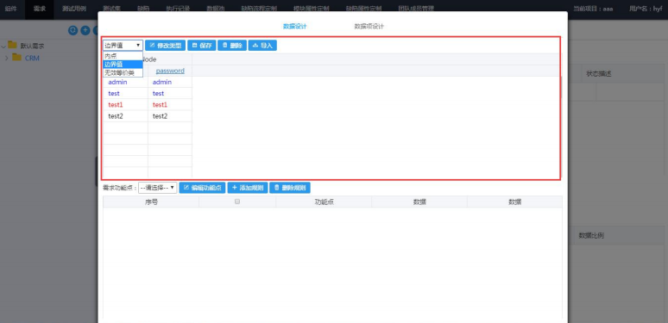Click the round plus icon above the tree
This screenshot has width=668, height=323.
(x=85, y=30)
